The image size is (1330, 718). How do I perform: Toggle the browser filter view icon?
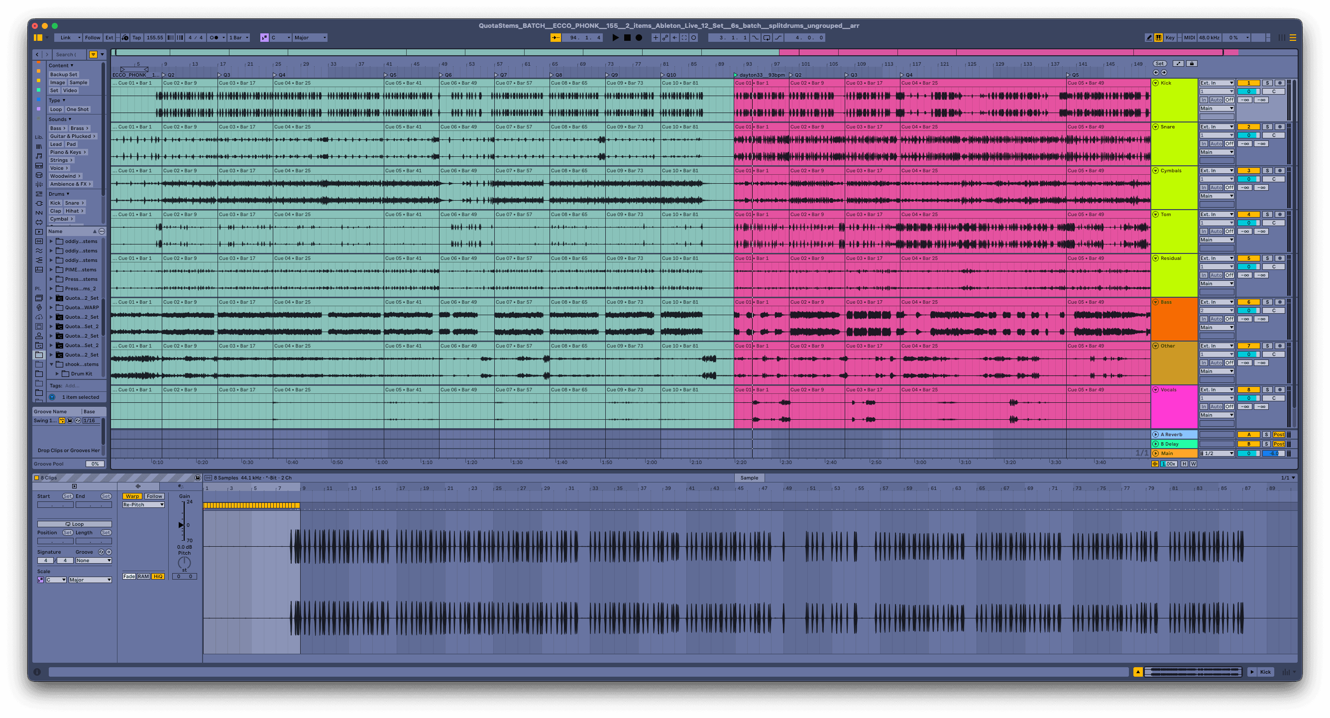click(93, 54)
